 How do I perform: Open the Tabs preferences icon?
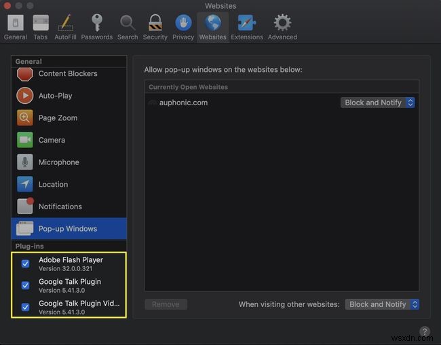pos(41,22)
